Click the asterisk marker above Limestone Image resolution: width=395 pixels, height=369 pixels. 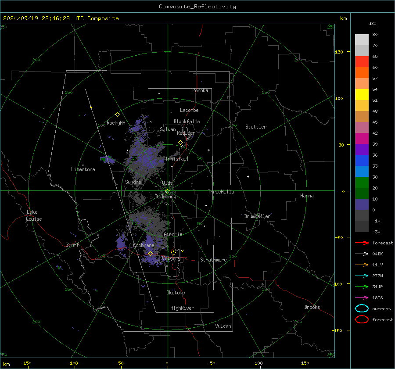[x=83, y=165]
